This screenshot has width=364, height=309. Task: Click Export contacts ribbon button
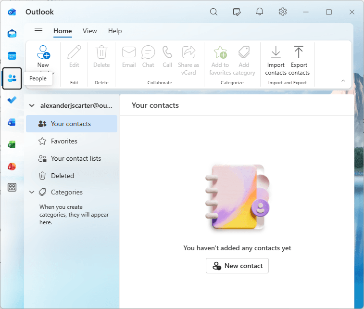point(299,61)
